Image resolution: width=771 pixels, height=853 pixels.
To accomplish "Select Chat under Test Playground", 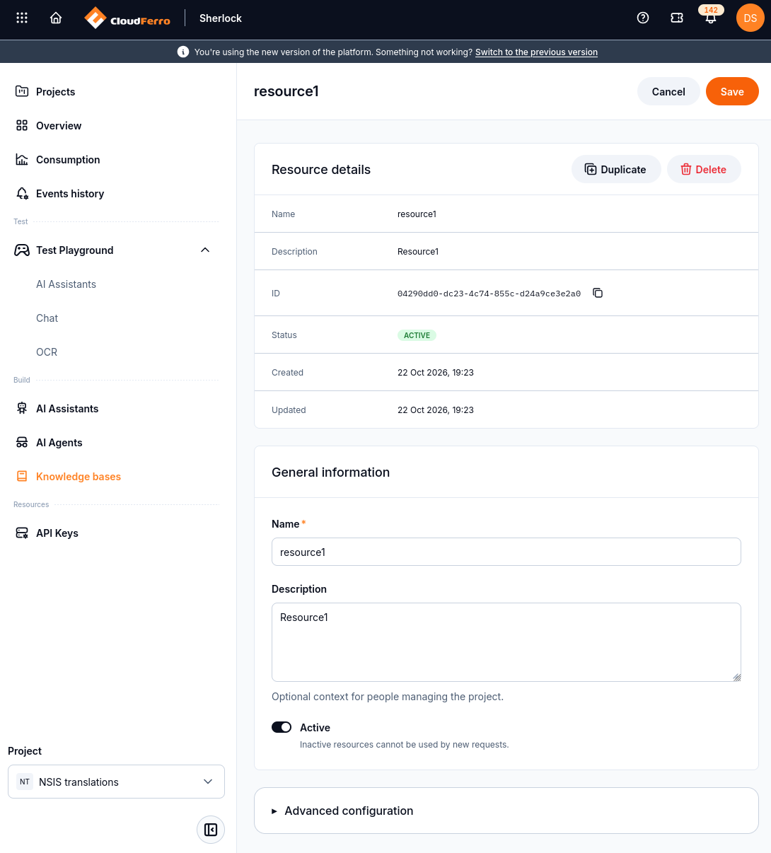I will tap(47, 318).
